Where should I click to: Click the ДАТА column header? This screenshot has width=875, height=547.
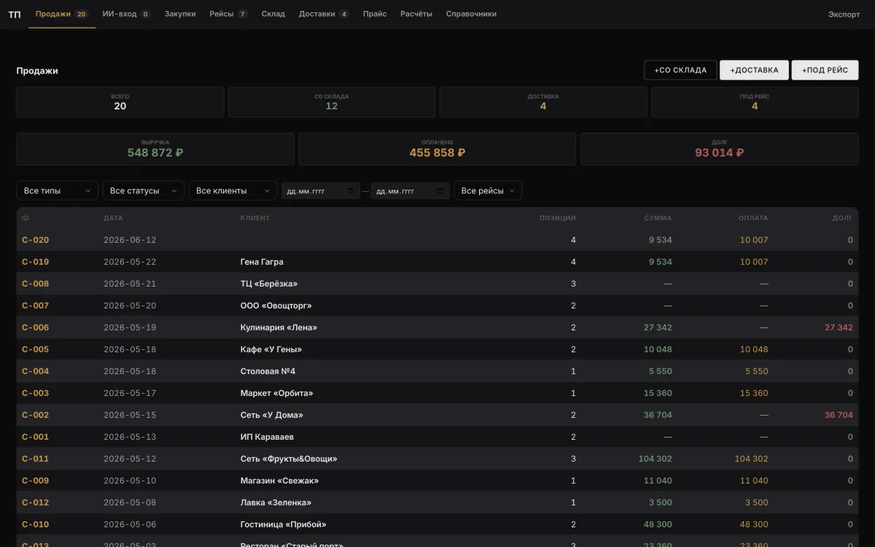113,218
